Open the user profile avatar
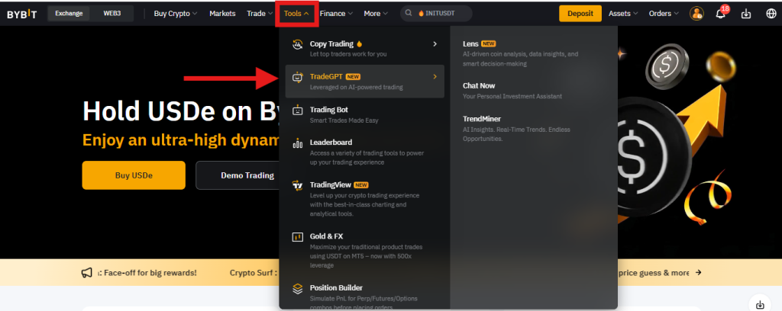 point(696,14)
